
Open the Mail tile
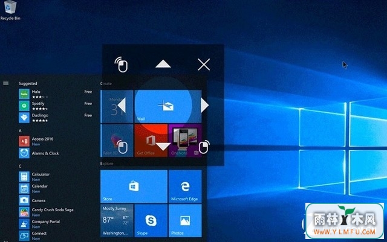[x=168, y=106]
